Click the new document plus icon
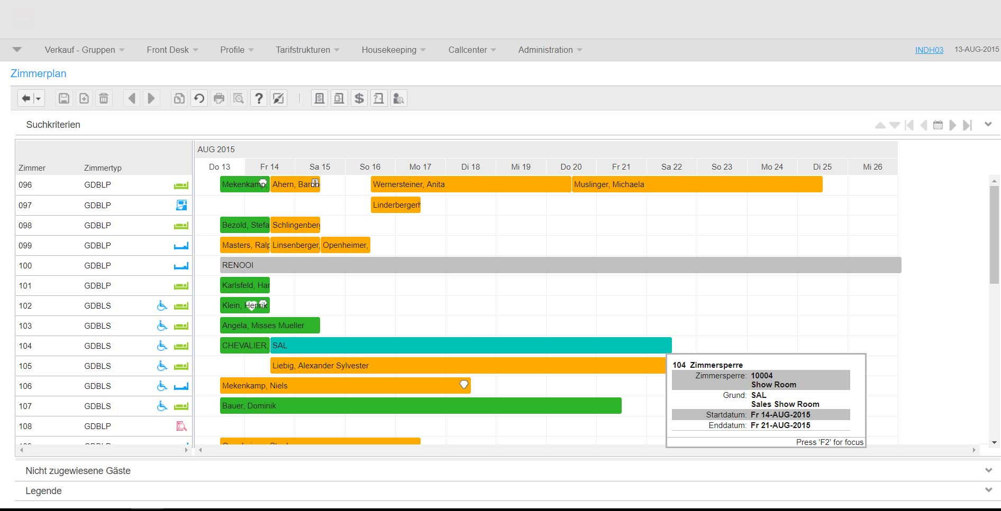 (84, 98)
